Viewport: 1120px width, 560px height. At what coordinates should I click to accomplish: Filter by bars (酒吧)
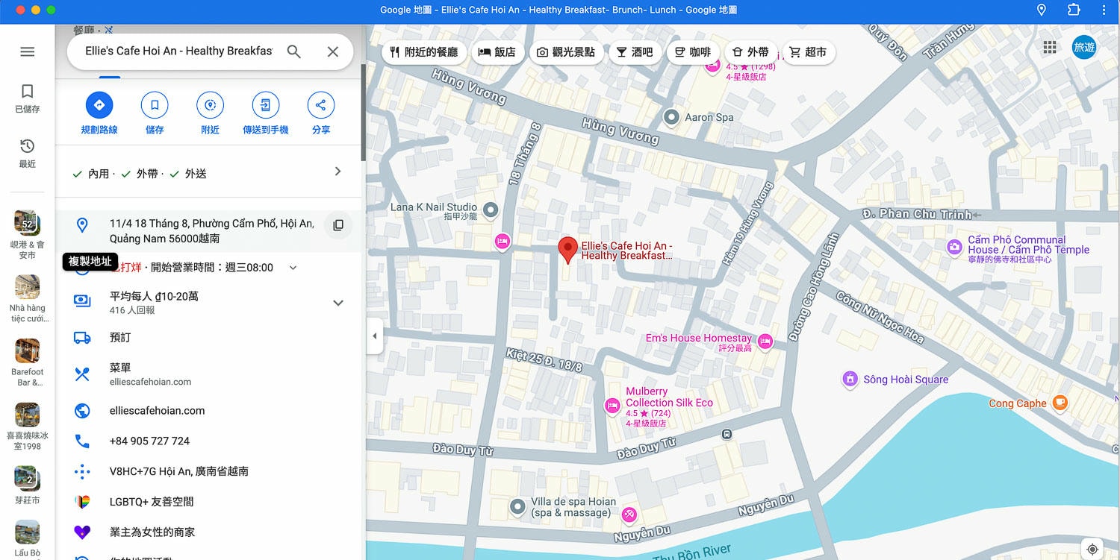635,52
